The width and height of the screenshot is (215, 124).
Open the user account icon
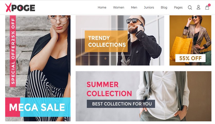[x=198, y=7]
